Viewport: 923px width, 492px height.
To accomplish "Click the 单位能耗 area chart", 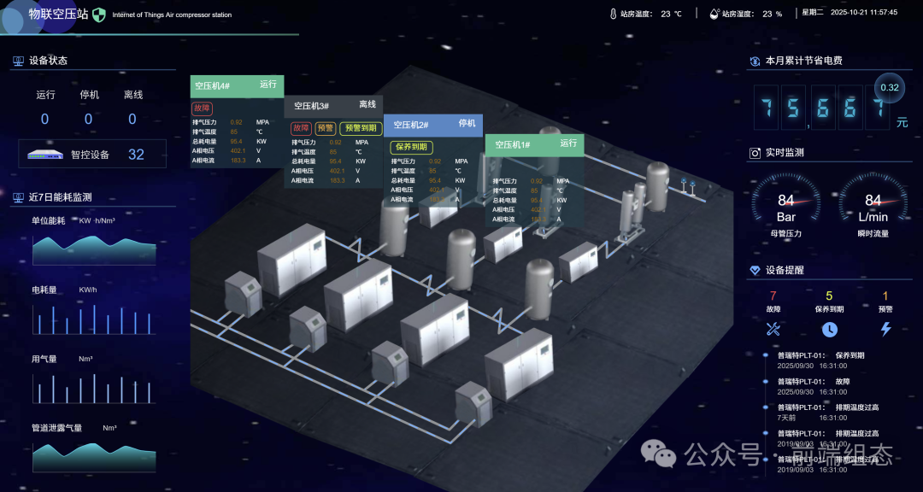I will [94, 250].
